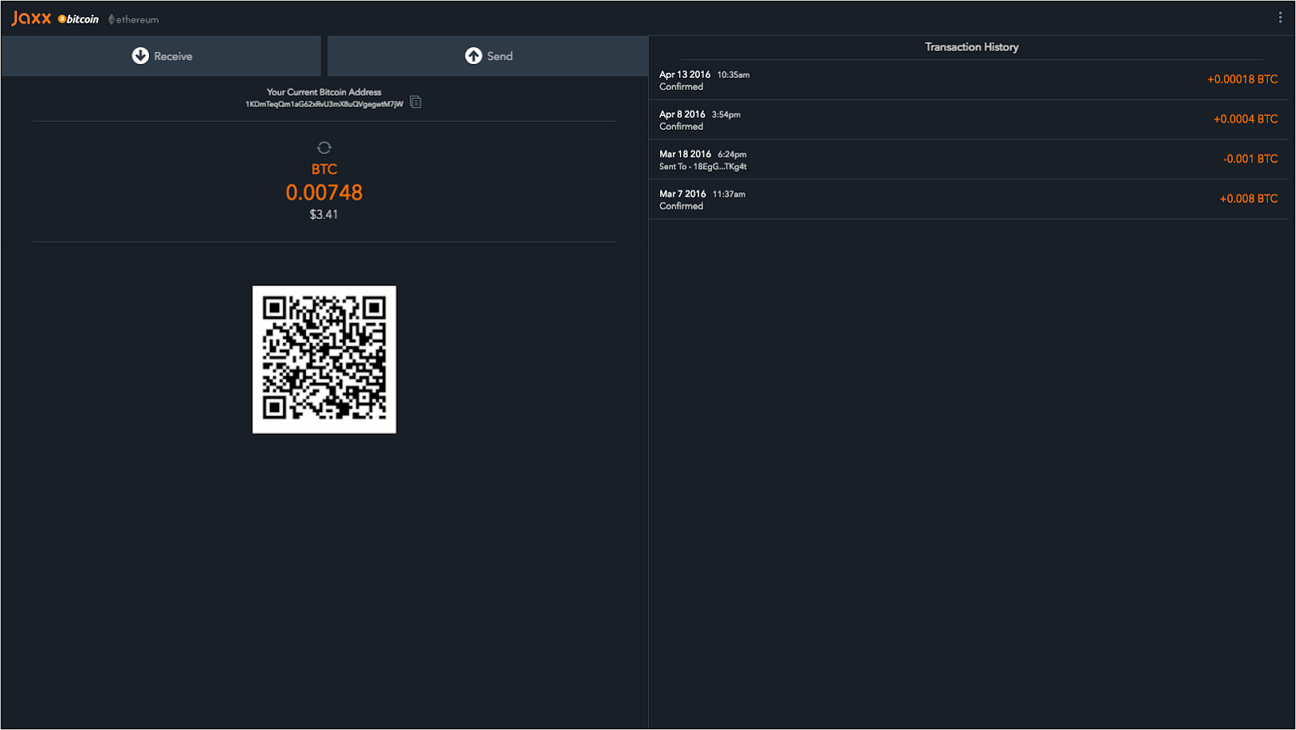This screenshot has width=1296, height=730.
Task: Open the Apr 8 2016 transaction
Action: [968, 119]
